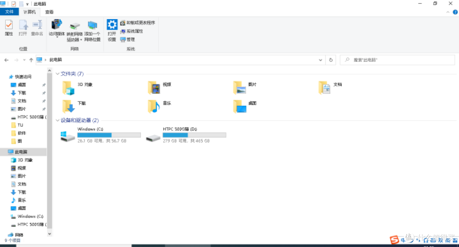Image resolution: width=459 pixels, height=247 pixels.
Task: Click the HTPC 500G盘 (D:) usage bar
Action: [194, 135]
